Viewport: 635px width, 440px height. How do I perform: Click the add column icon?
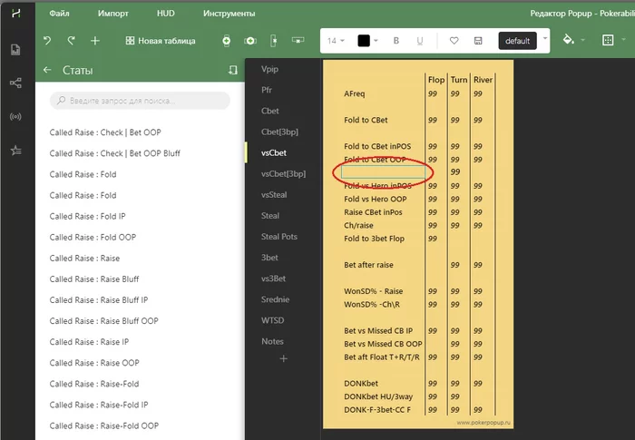click(250, 41)
